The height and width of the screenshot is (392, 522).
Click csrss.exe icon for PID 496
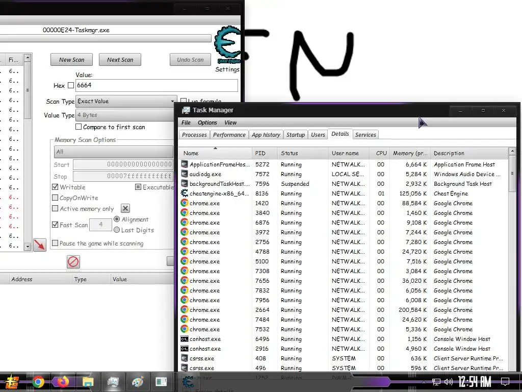tap(185, 367)
